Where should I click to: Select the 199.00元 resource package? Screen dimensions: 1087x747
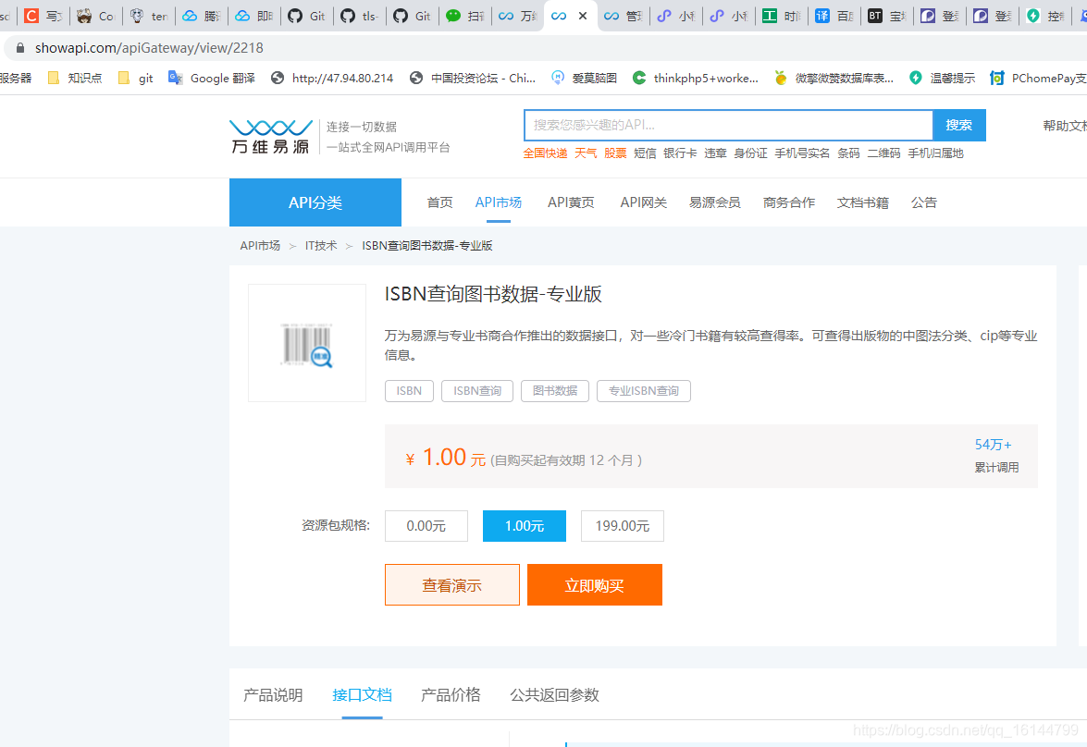[x=623, y=526]
